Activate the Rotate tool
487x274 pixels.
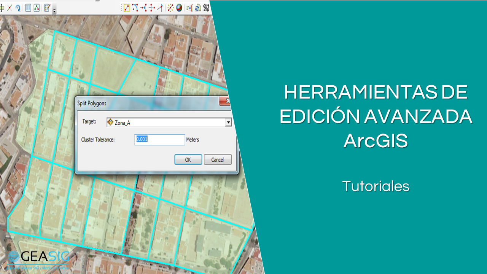(18, 8)
